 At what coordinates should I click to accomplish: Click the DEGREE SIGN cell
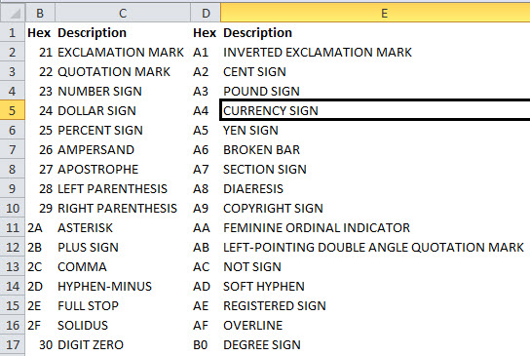pos(375,344)
